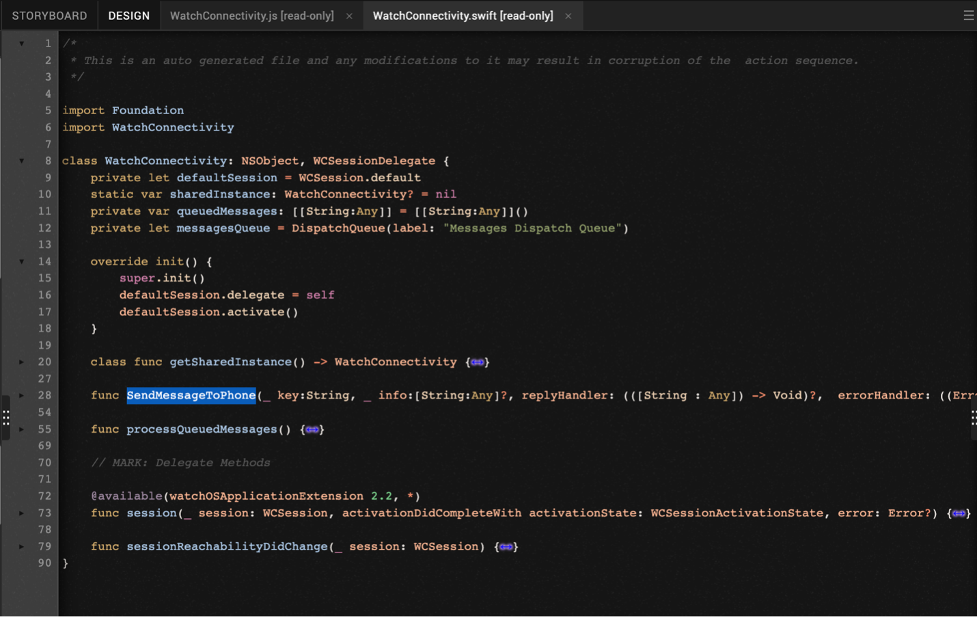Expand SendMessageToPhone fold at line 28

point(22,395)
